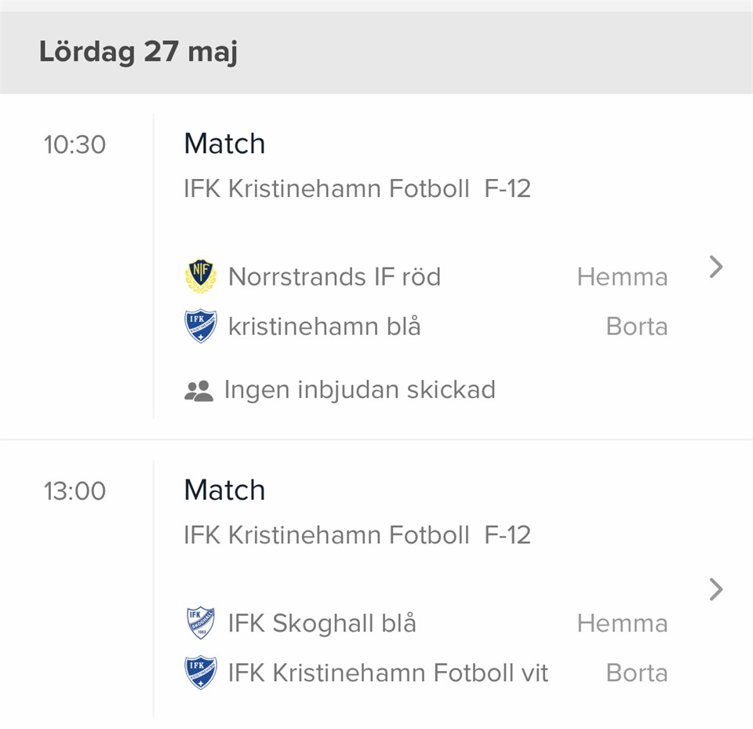This screenshot has height=729, width=753.
Task: Click the Ingen inbjudan skickad status text
Action: pyautogui.click(x=359, y=390)
